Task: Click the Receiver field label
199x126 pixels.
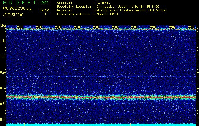Action: click(x=65, y=10)
